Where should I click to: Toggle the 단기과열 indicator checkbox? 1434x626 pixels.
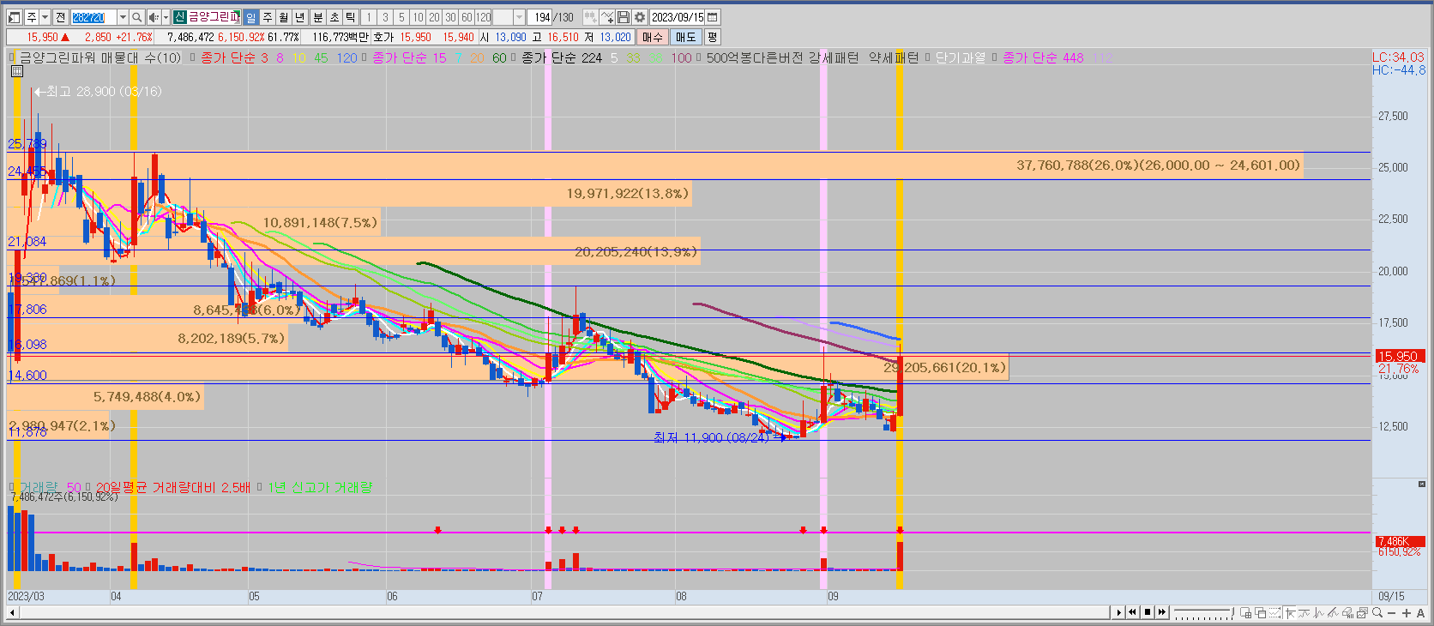click(928, 57)
